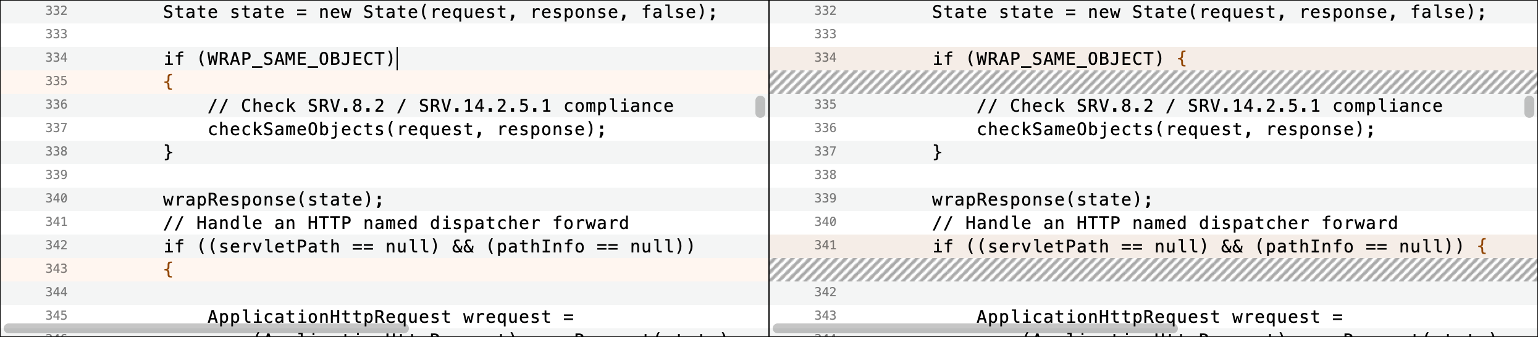Image resolution: width=1538 pixels, height=337 pixels.
Task: Click the orange brace on right line 334
Action: (1182, 59)
